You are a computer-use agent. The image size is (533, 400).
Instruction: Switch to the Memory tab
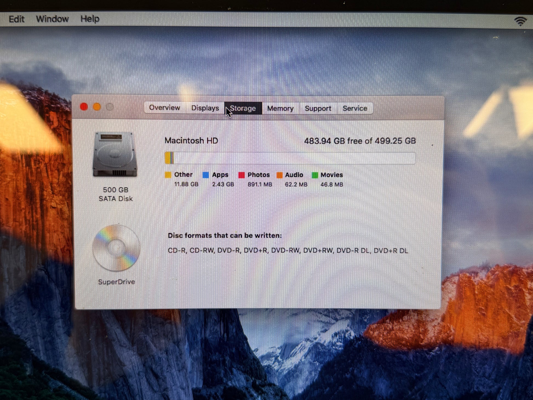[280, 109]
